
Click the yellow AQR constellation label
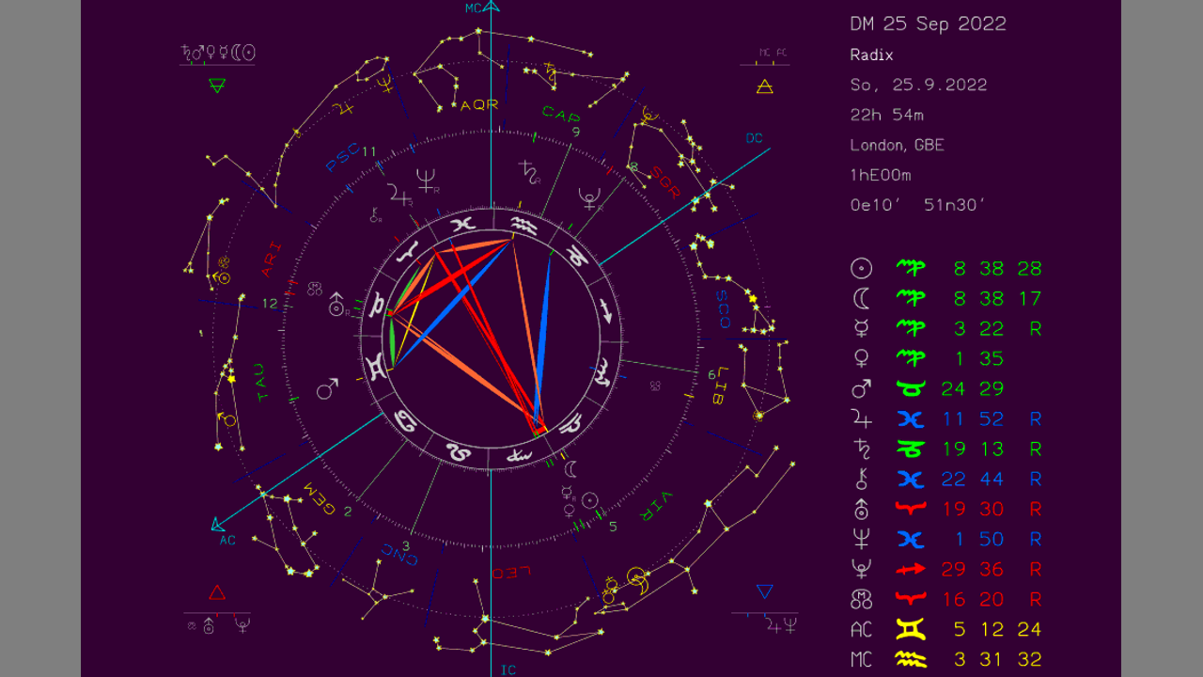(x=478, y=105)
